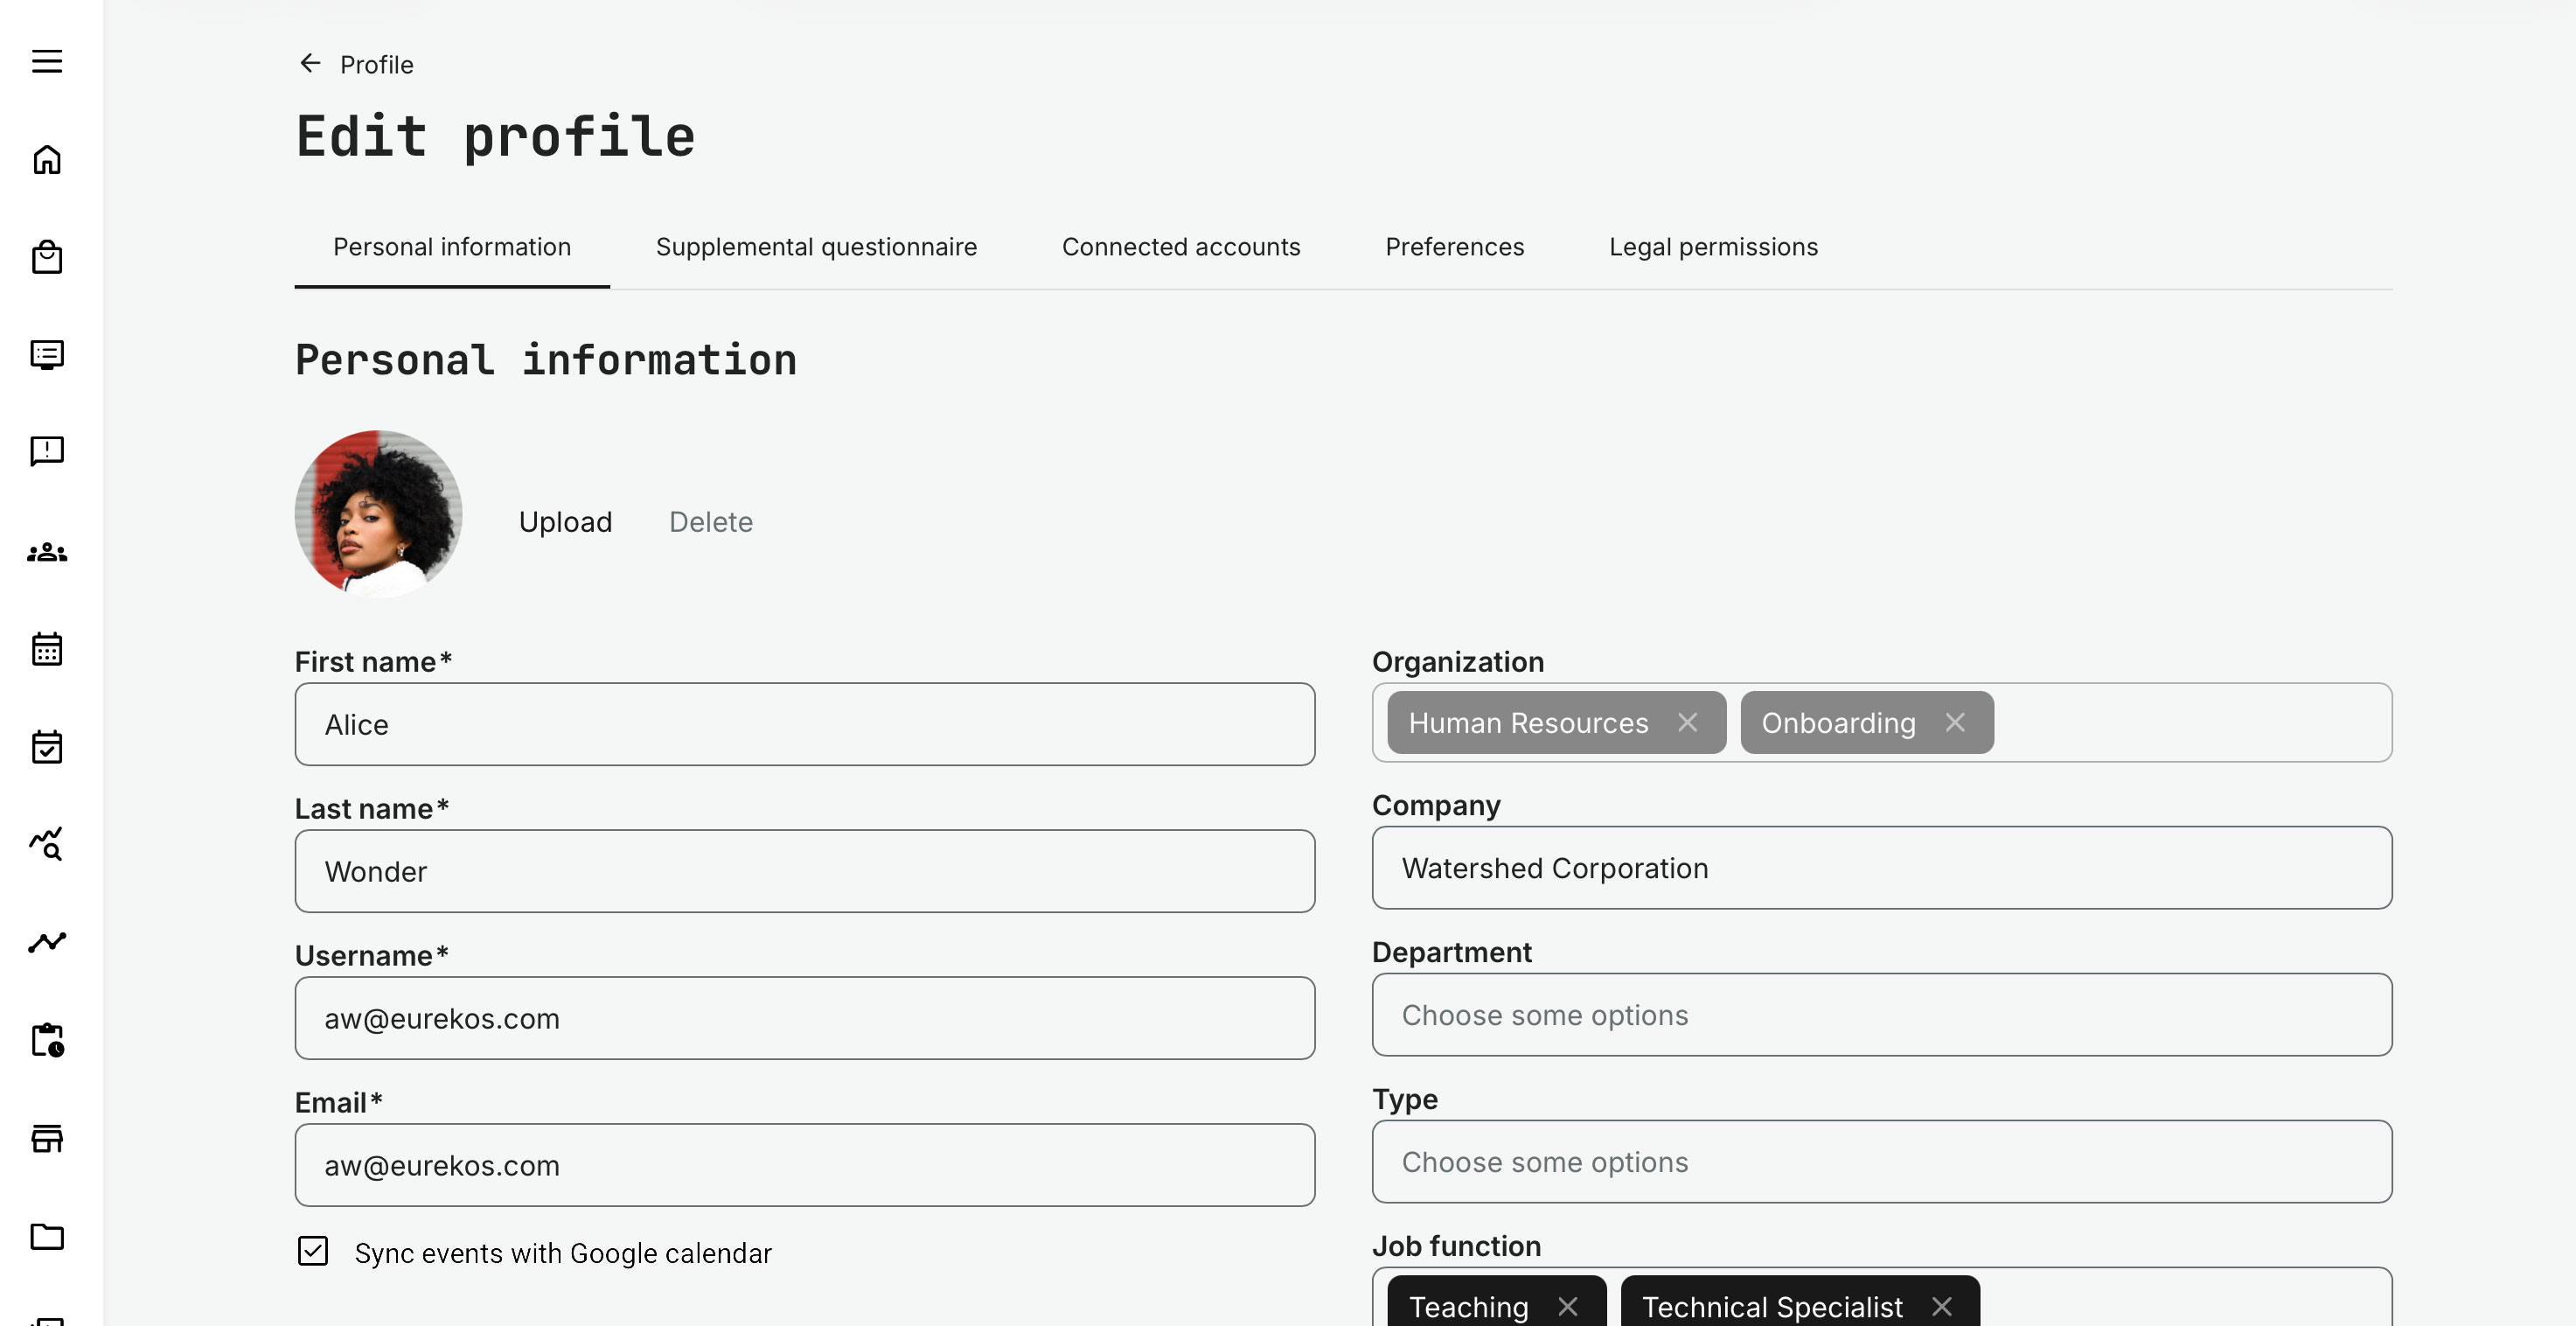This screenshot has height=1326, width=2576.
Task: Switch to the Connected accounts tab
Action: [1181, 247]
